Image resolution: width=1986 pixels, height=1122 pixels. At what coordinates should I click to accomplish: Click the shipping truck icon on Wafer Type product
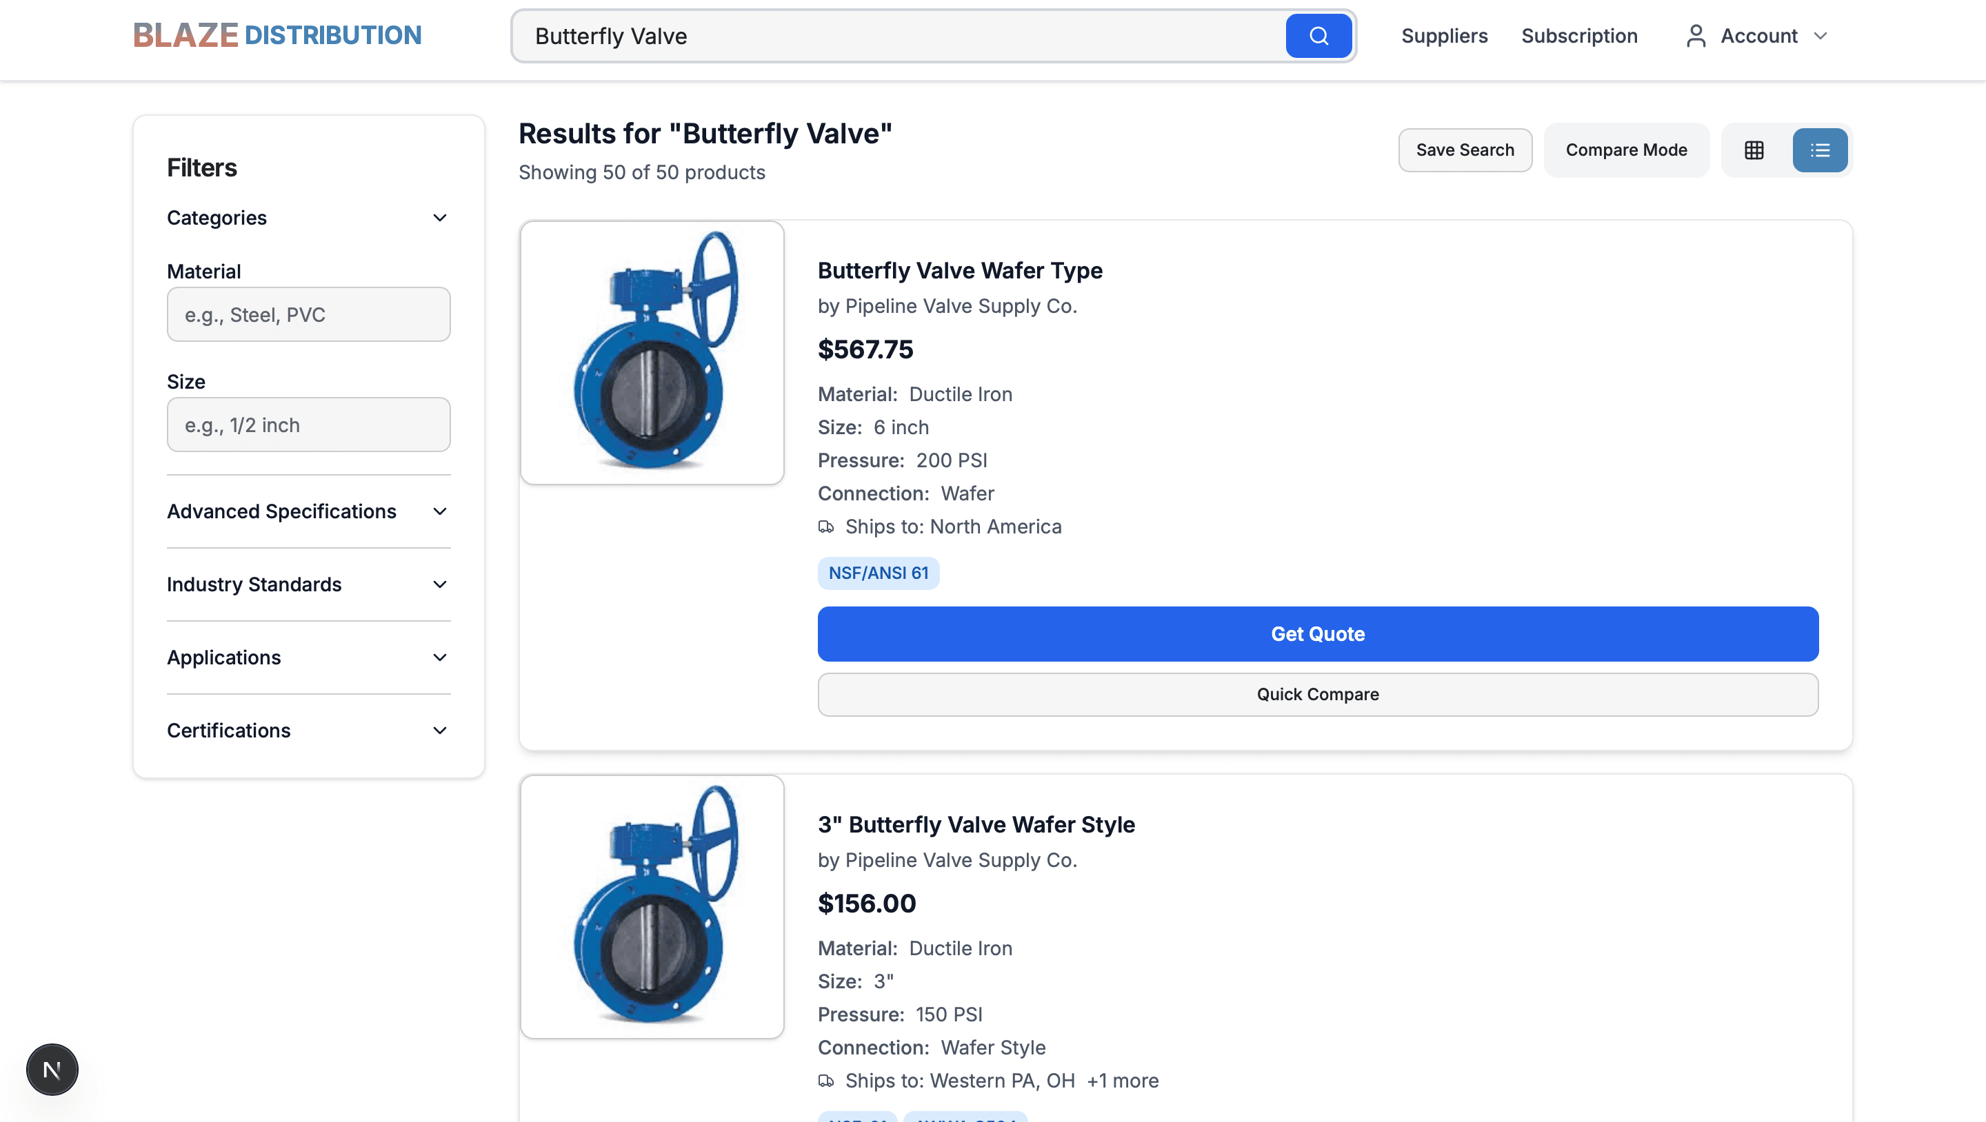coord(827,527)
